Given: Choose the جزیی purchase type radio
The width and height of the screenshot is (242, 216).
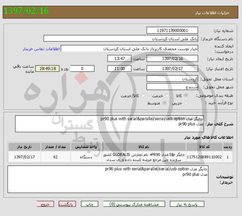Looking at the screenshot, I should pyautogui.click(x=186, y=103).
